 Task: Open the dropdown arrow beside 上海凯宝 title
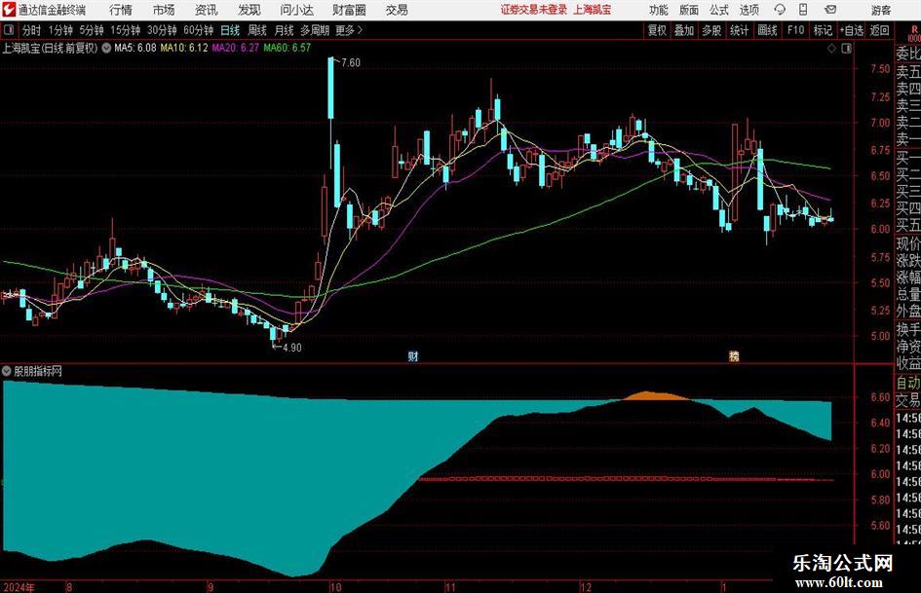coord(106,48)
